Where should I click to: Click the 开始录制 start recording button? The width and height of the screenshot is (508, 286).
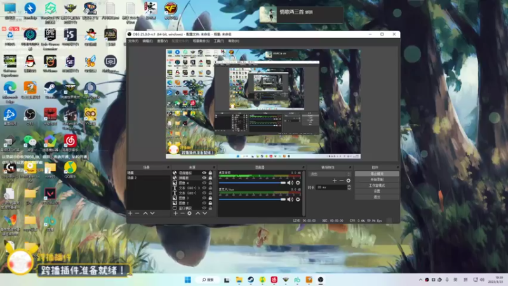click(x=377, y=180)
